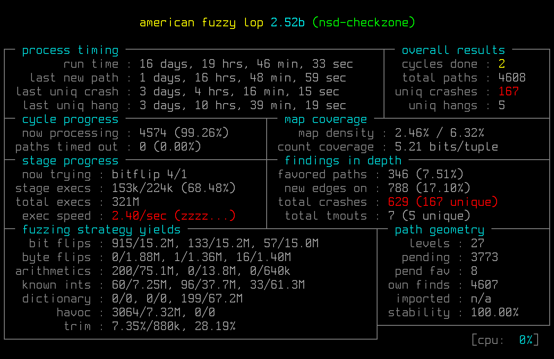Click the 'american fuzzy lop' title text
This screenshot has width=554, height=359.
point(201,22)
